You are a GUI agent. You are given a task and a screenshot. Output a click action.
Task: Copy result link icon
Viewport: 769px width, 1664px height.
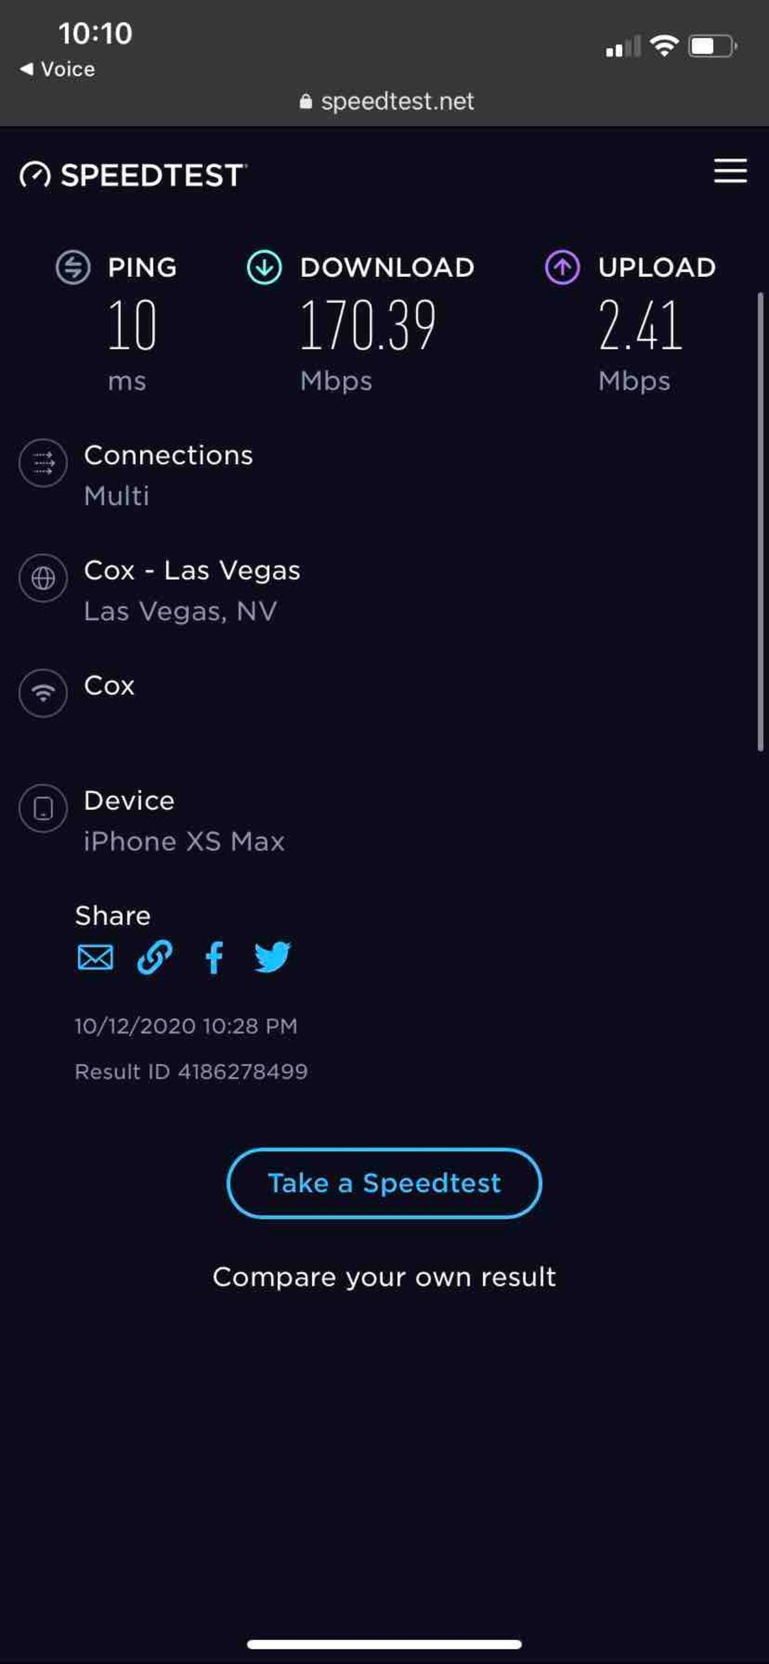click(x=155, y=957)
